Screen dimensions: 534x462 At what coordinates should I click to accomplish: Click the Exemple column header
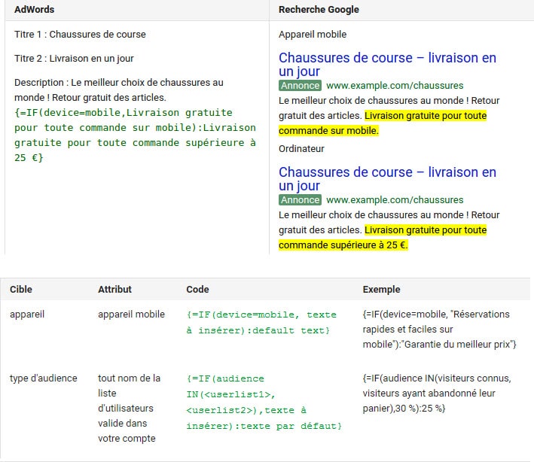click(x=381, y=289)
